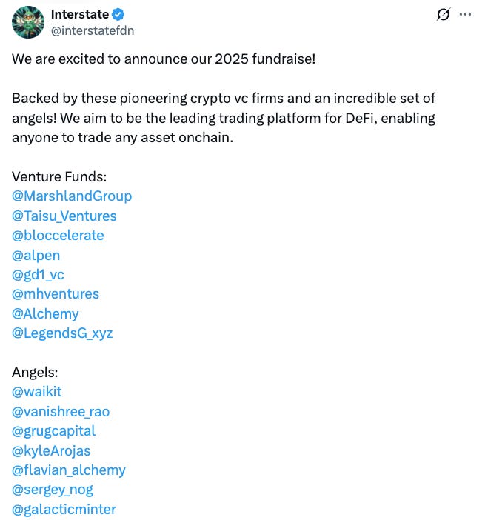The width and height of the screenshot is (485, 520).
Task: Click the Interstate display name
Action: coord(80,14)
